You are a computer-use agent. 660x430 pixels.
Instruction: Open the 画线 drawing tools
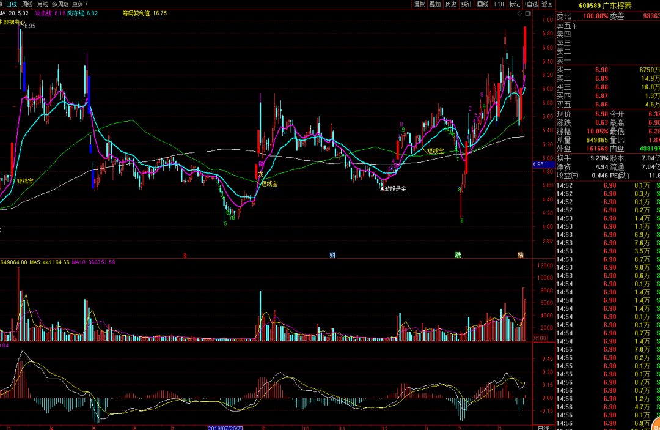click(x=483, y=4)
